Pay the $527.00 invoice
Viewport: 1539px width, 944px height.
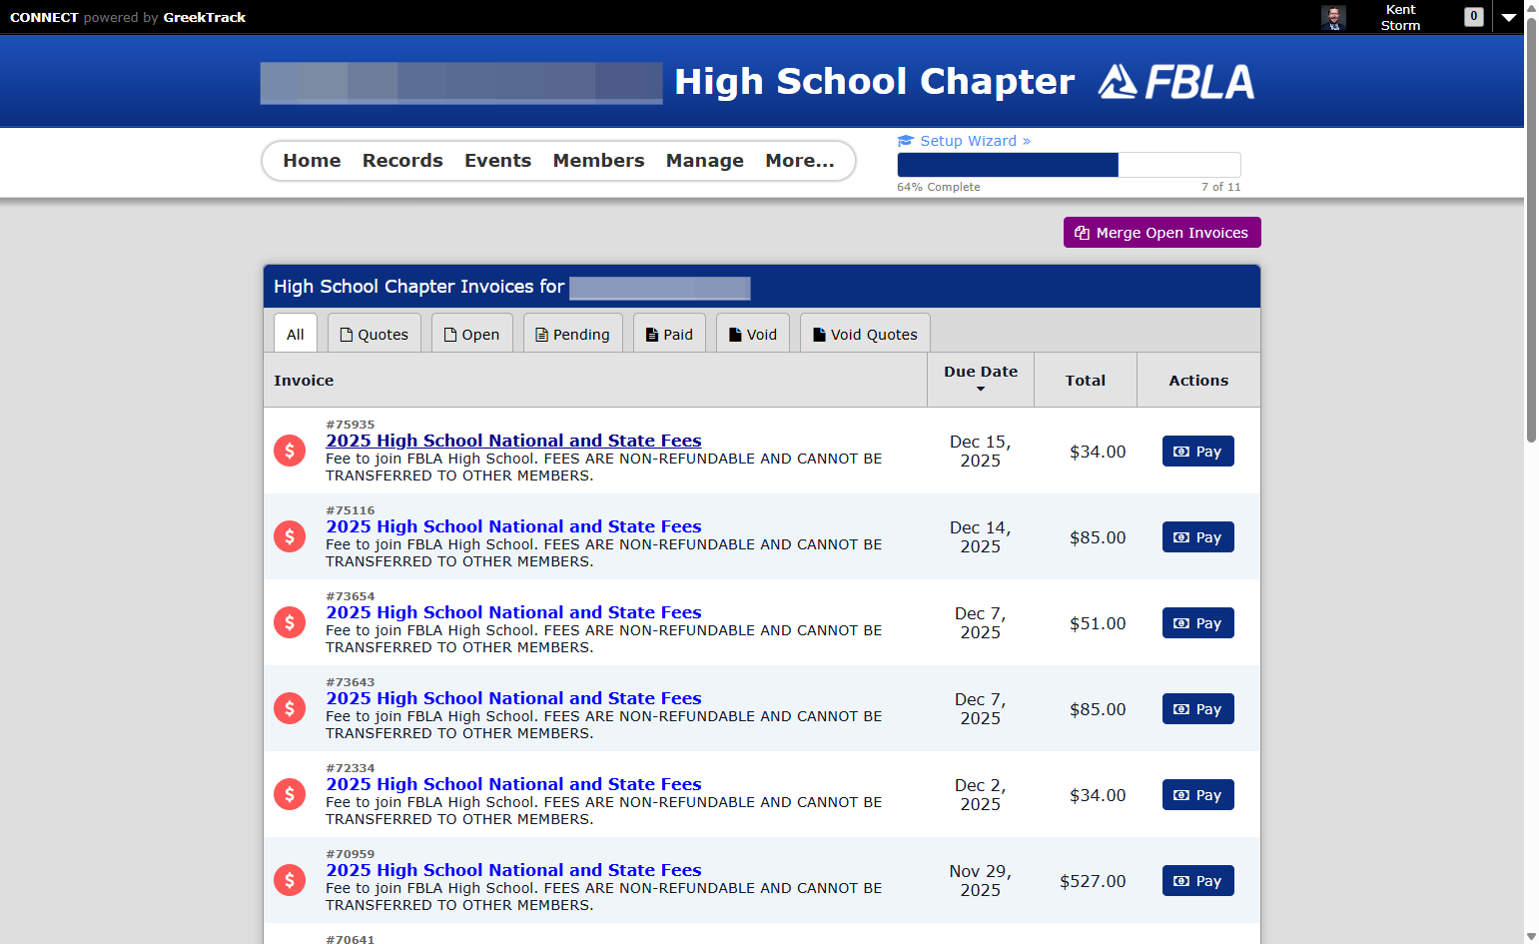[1198, 880]
